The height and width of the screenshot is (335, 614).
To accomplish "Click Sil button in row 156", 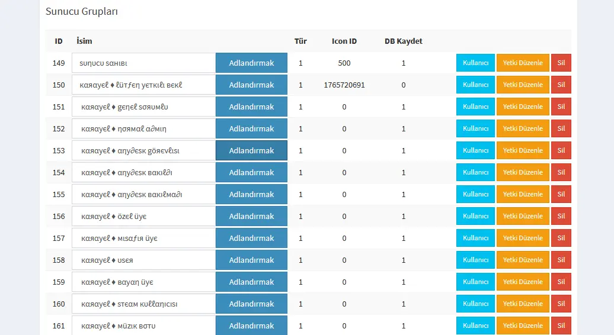I will [561, 216].
